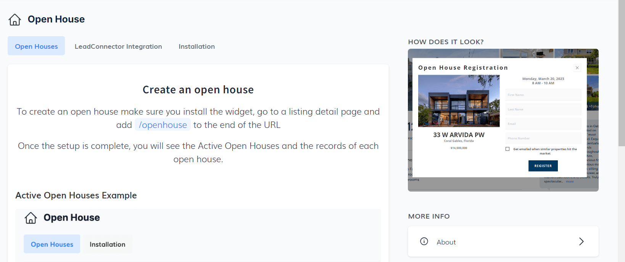Viewport: 625px width, 262px height.
Task: Click the 'more' link in the preview
Action: click(x=570, y=182)
